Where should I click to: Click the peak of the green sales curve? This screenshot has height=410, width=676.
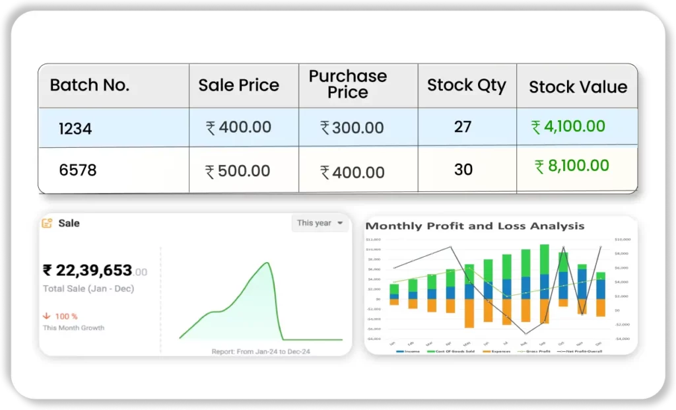(x=267, y=263)
